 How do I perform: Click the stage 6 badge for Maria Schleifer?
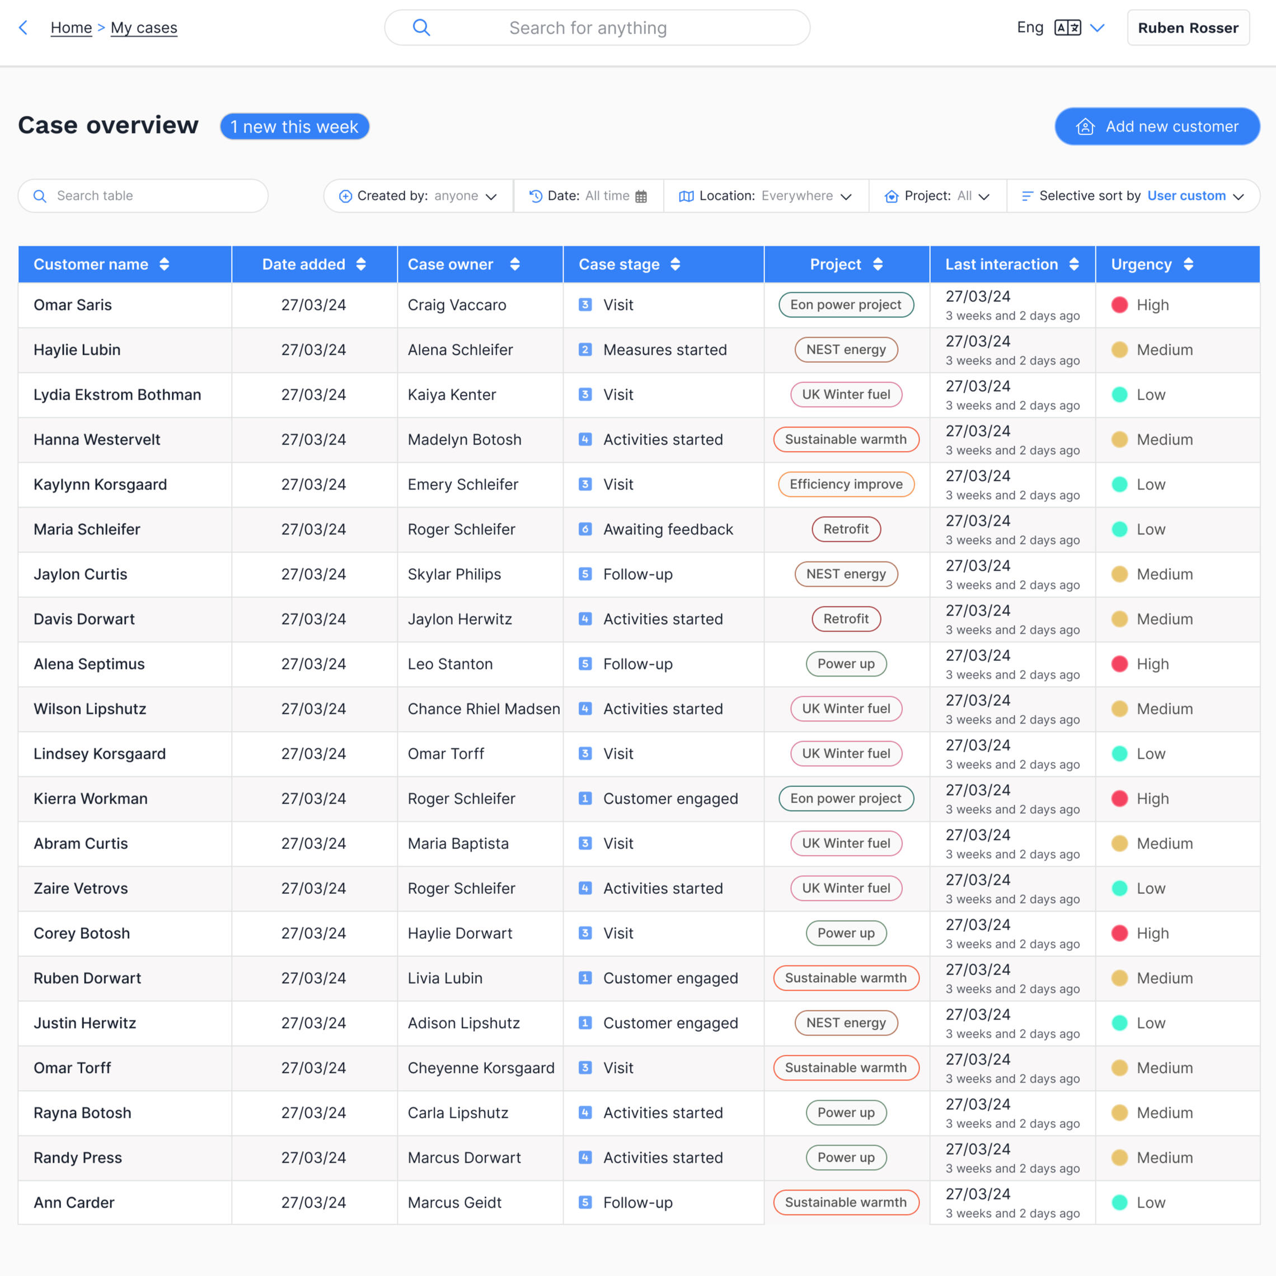tap(584, 529)
